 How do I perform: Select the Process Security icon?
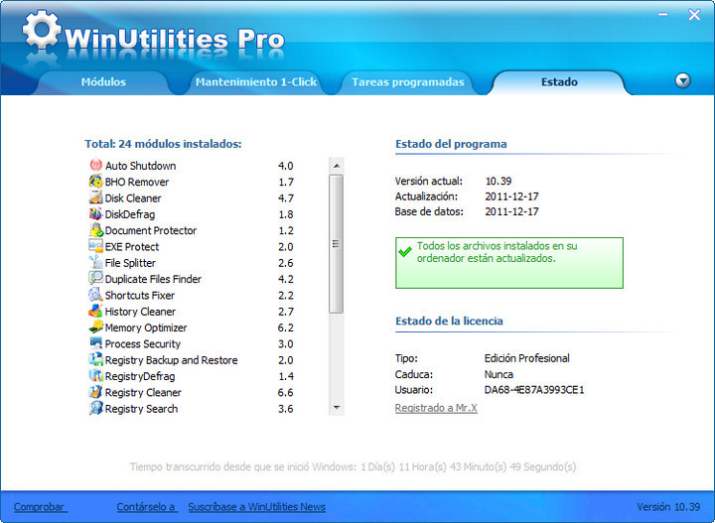pos(95,343)
